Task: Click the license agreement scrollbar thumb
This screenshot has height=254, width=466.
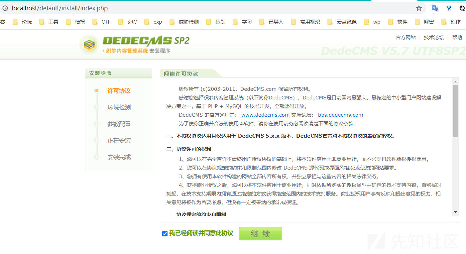Action: point(455,111)
